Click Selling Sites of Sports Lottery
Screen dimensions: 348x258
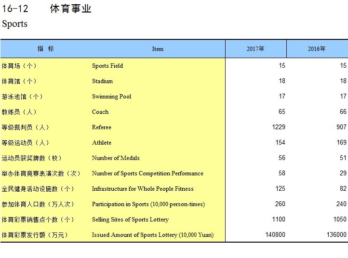coord(130,220)
